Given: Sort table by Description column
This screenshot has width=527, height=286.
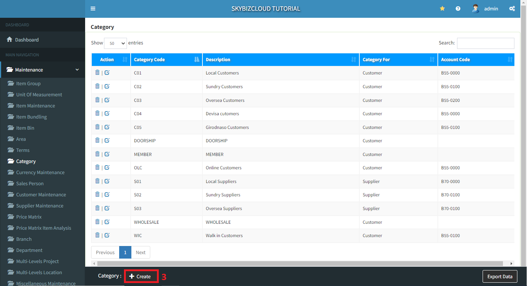Looking at the screenshot, I should pyautogui.click(x=281, y=60).
